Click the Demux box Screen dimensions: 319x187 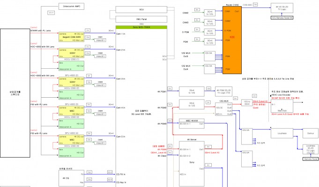(311, 133)
